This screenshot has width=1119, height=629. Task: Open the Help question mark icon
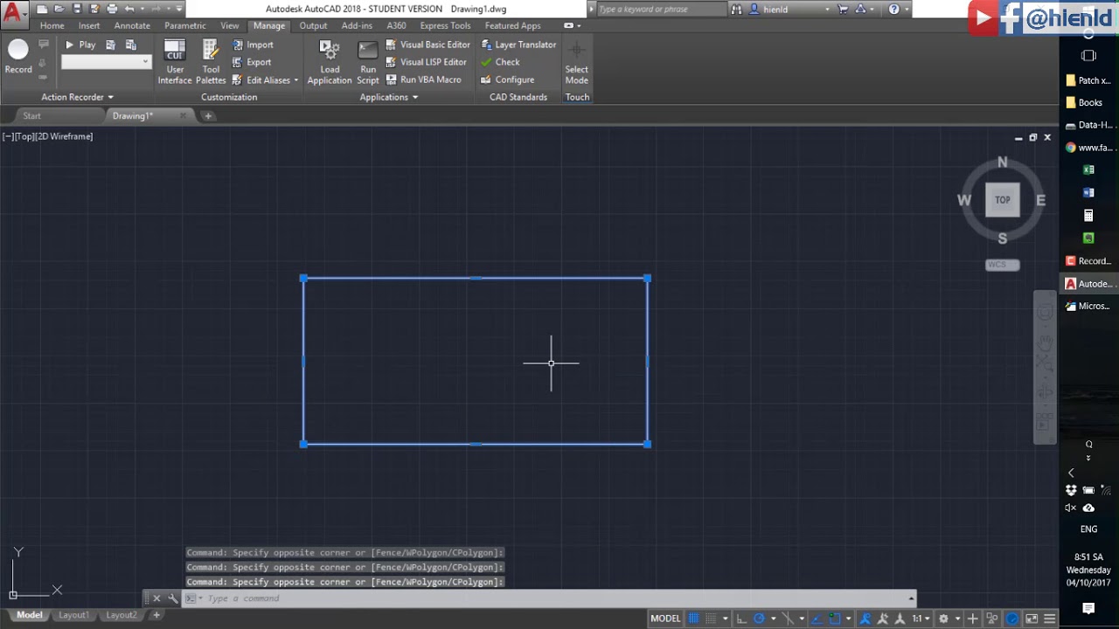893,9
